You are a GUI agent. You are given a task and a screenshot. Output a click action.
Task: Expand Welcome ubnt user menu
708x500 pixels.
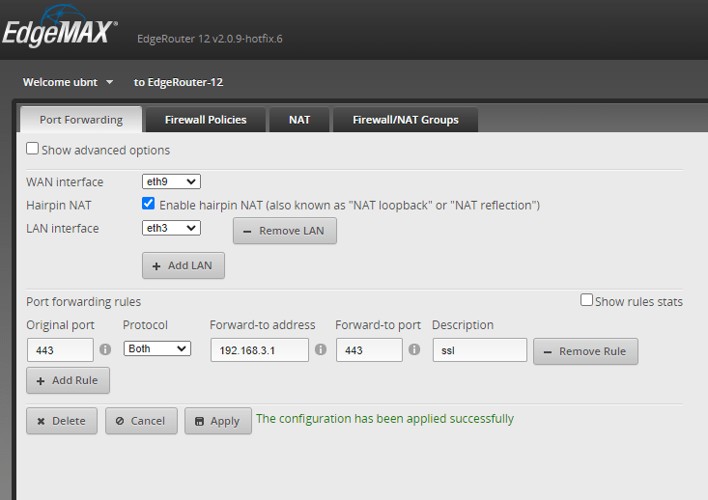pyautogui.click(x=68, y=82)
